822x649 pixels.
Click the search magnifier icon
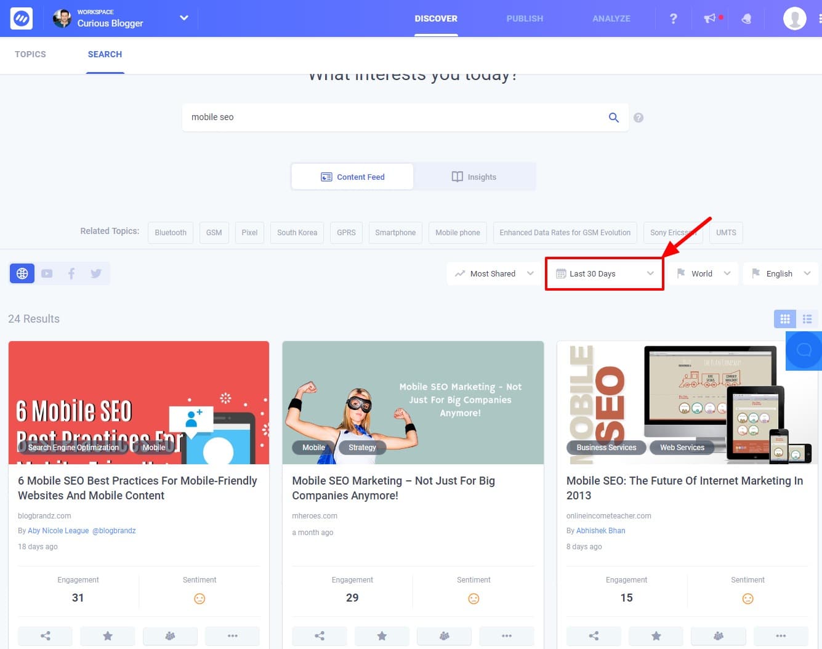614,117
